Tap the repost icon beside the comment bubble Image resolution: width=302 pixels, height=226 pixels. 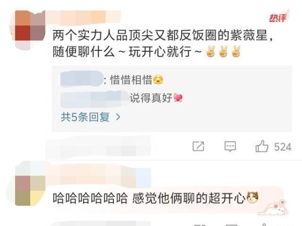coord(198,147)
